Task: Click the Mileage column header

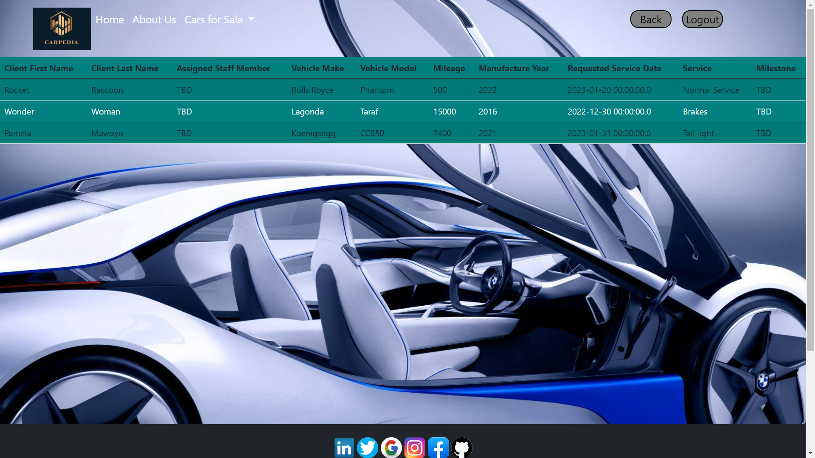Action: 449,68
